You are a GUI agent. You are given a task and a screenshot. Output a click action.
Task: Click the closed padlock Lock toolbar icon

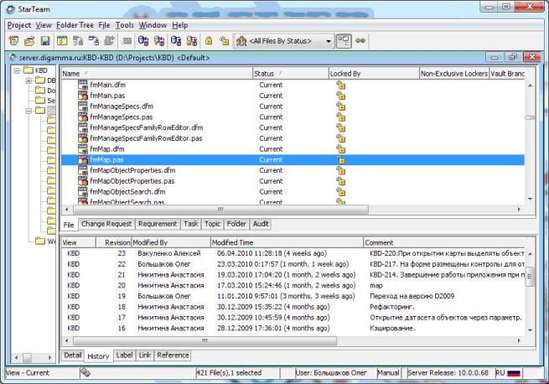pos(209,40)
